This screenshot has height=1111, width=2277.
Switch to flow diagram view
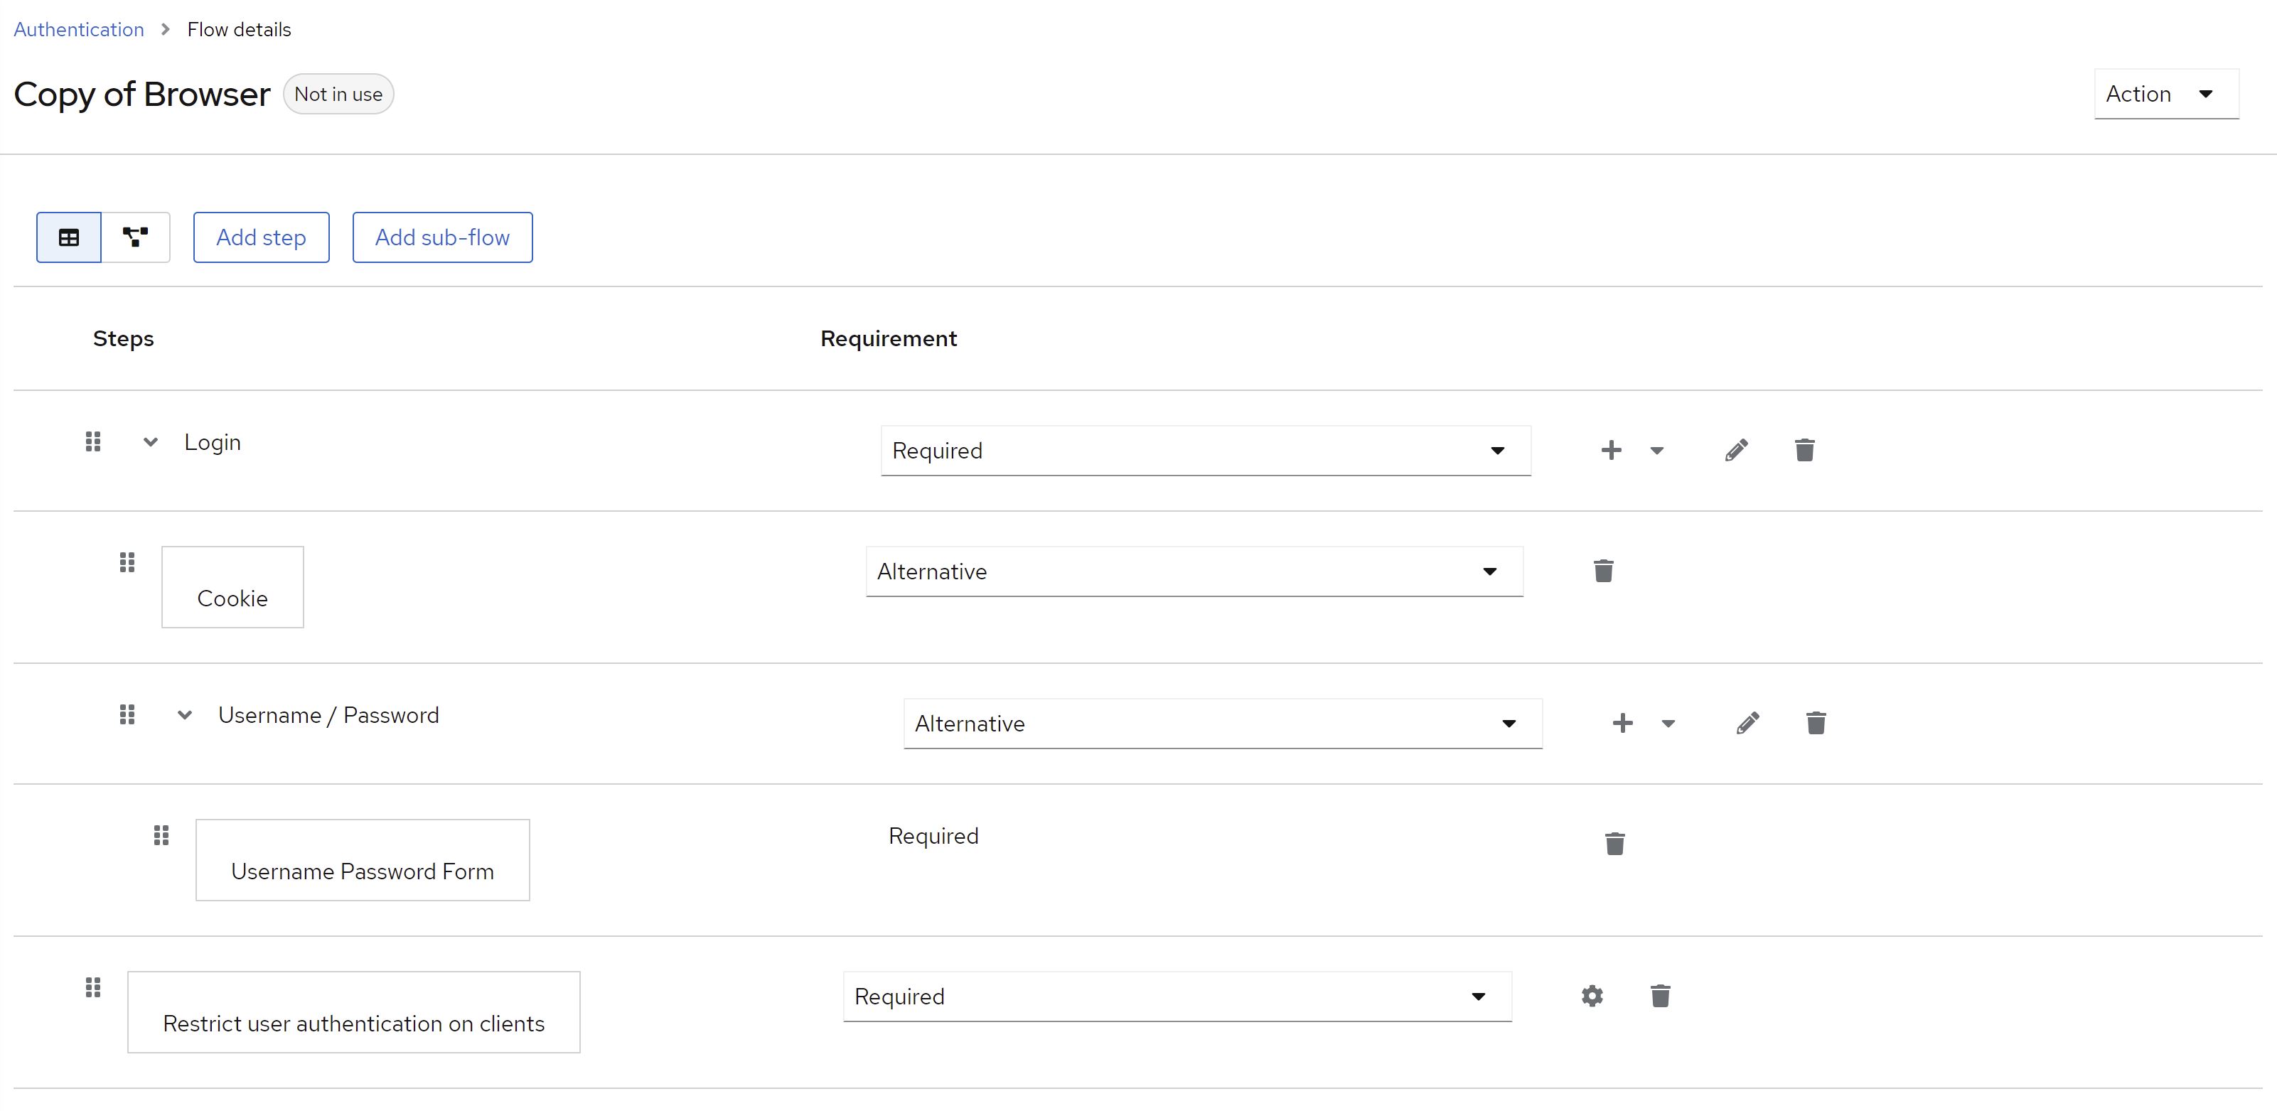click(x=135, y=237)
